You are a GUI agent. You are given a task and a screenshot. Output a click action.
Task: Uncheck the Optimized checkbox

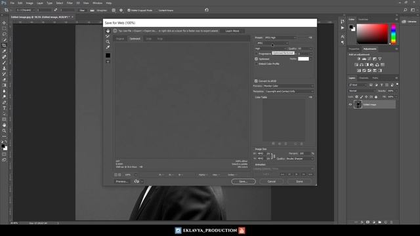tap(256, 59)
